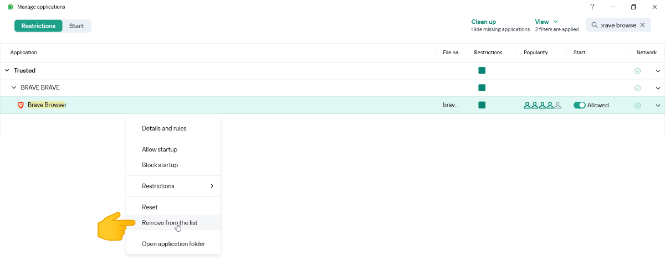Click the restrictions square in BRAVE BRAVE row

click(482, 87)
